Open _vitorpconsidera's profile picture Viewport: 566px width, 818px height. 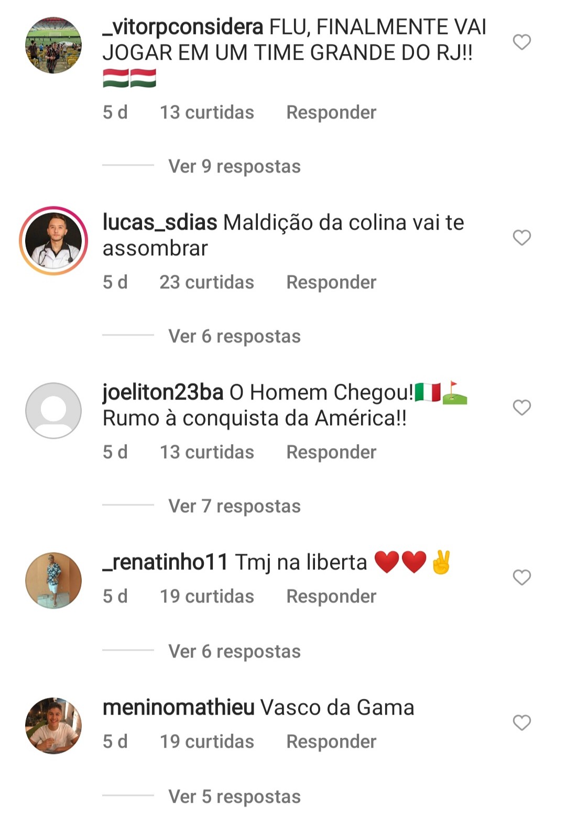click(x=53, y=45)
